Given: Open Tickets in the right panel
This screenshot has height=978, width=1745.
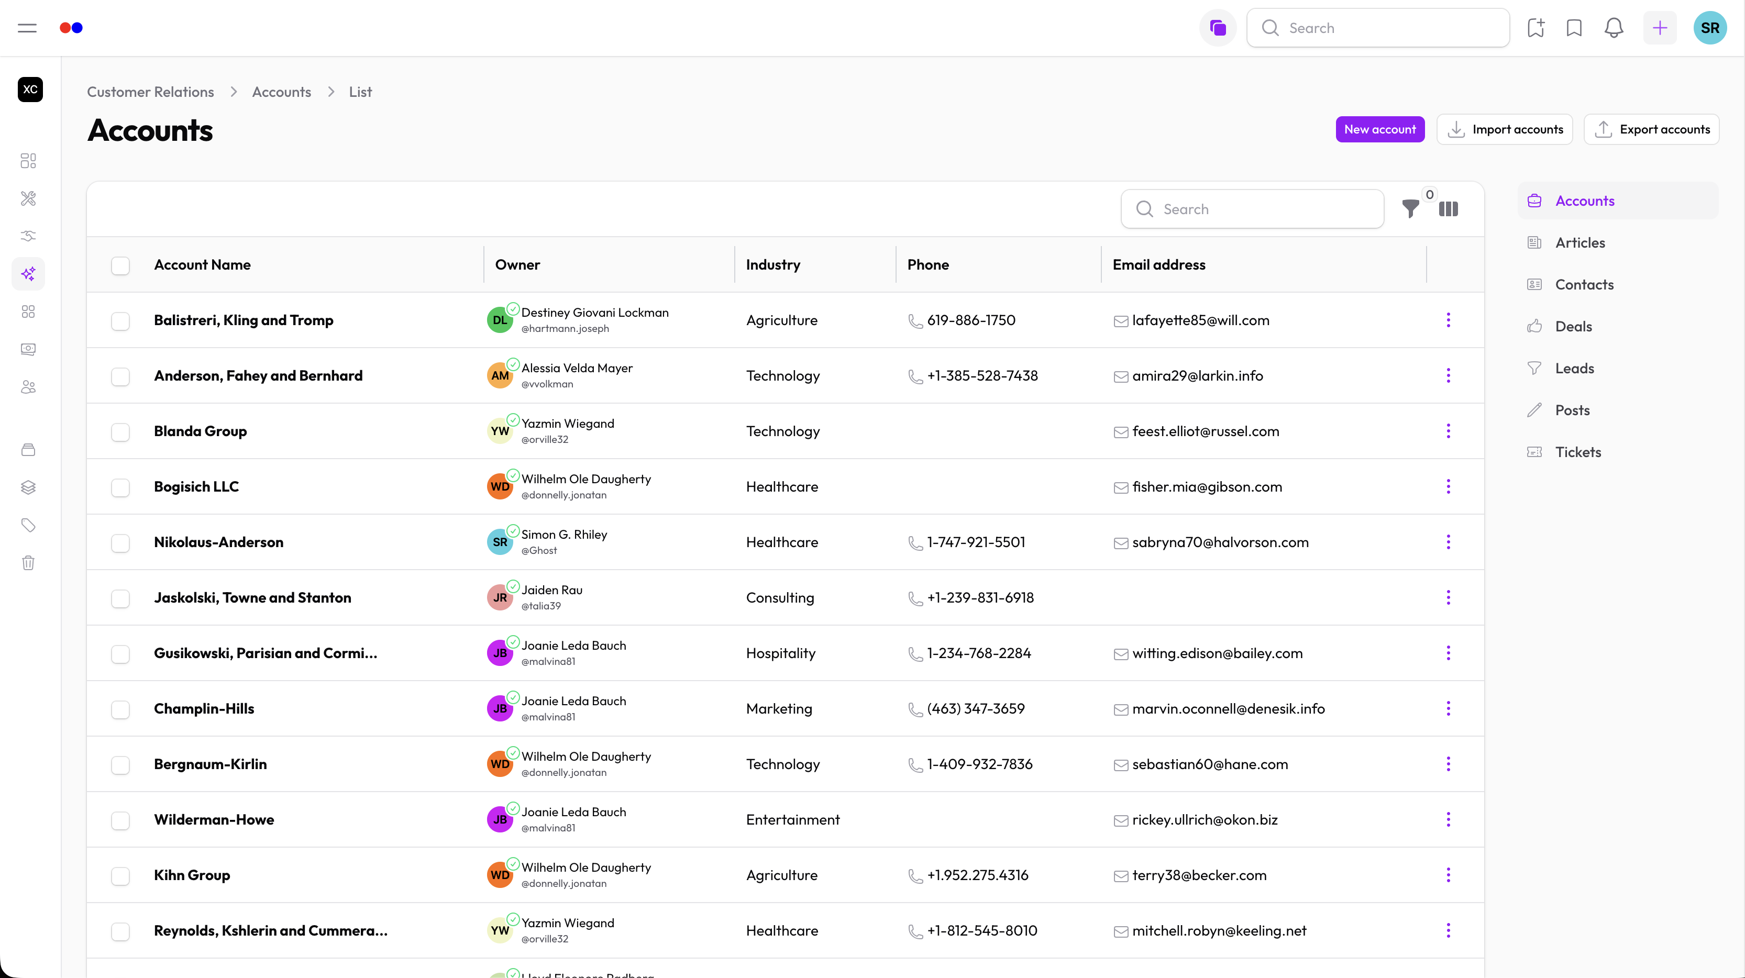Looking at the screenshot, I should pyautogui.click(x=1618, y=452).
